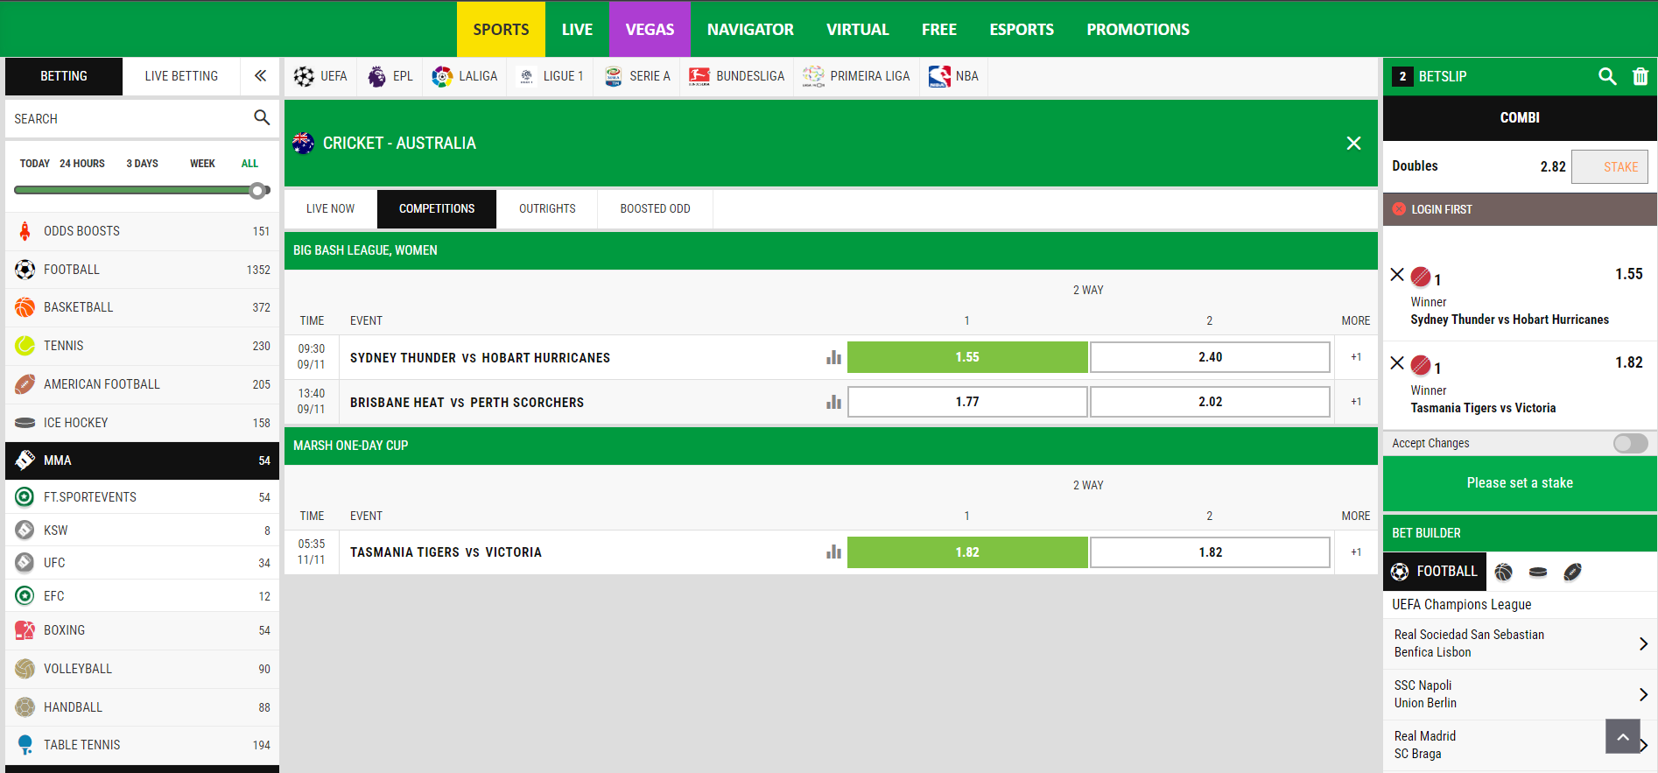Viewport: 1658px width, 773px height.
Task: Click the Please set a stake button
Action: pyautogui.click(x=1520, y=483)
